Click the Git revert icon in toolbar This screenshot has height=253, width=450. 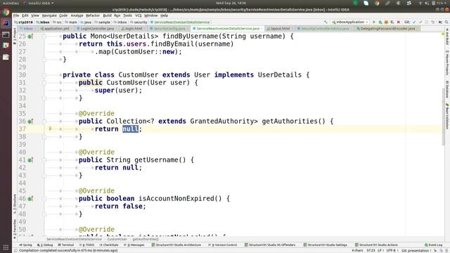[x=433, y=22]
